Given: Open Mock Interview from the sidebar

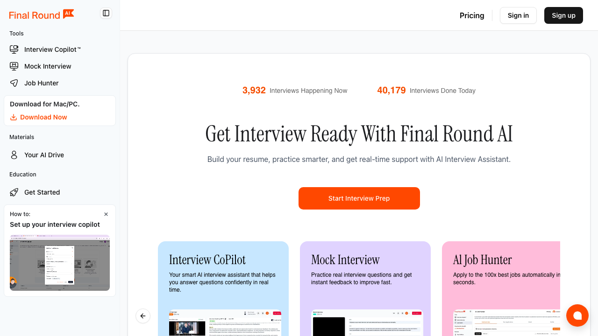Looking at the screenshot, I should pos(47,66).
